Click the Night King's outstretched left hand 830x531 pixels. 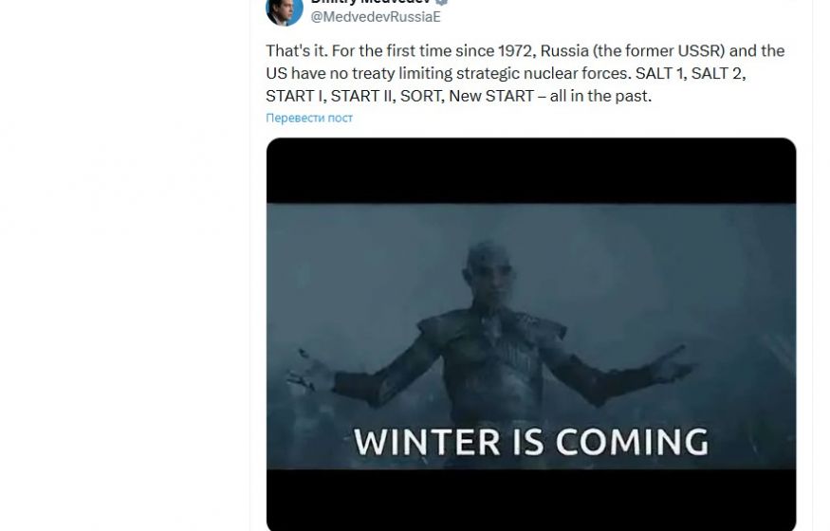pos(673,365)
